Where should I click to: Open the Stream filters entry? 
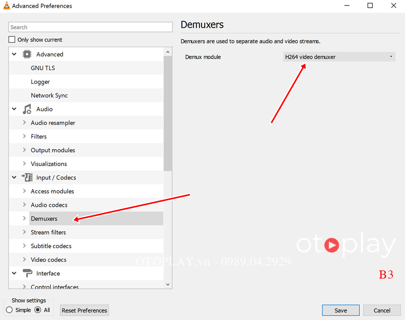(48, 232)
